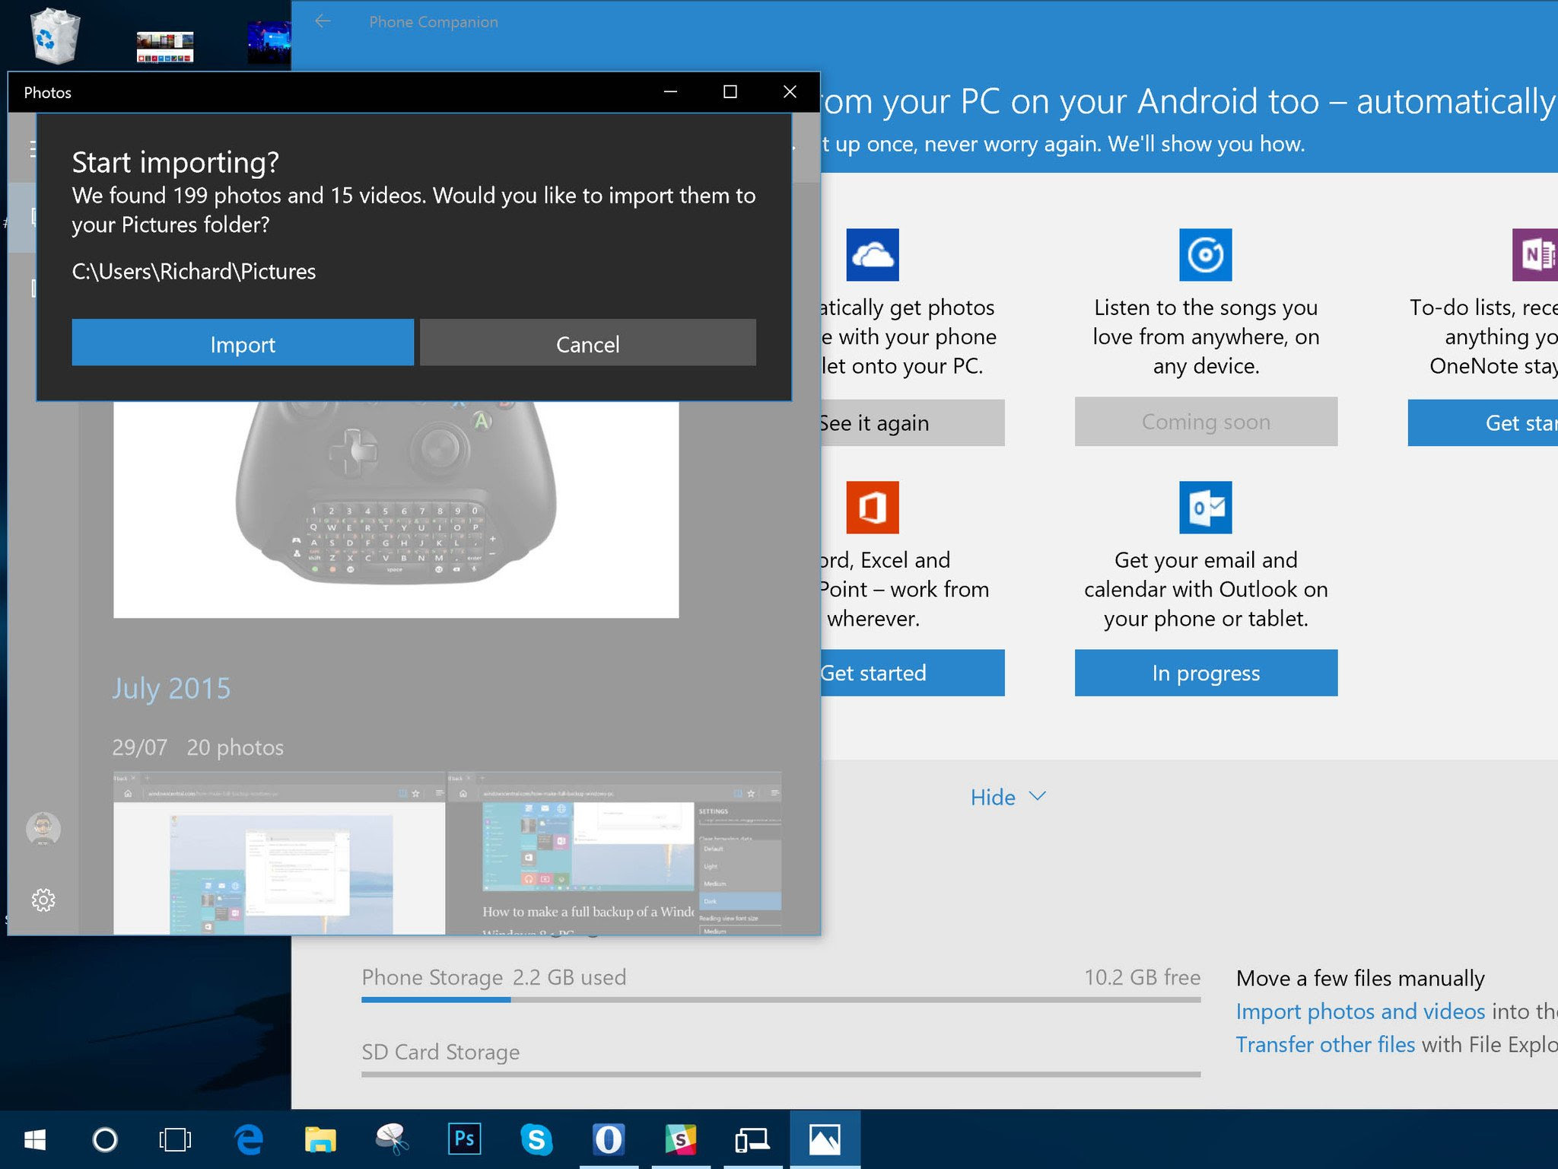Screen dimensions: 1558x1169
Task: Collapse section with Hide chevron
Action: pos(1008,797)
